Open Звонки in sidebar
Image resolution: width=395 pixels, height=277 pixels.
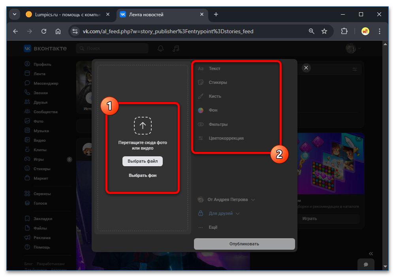click(36, 93)
